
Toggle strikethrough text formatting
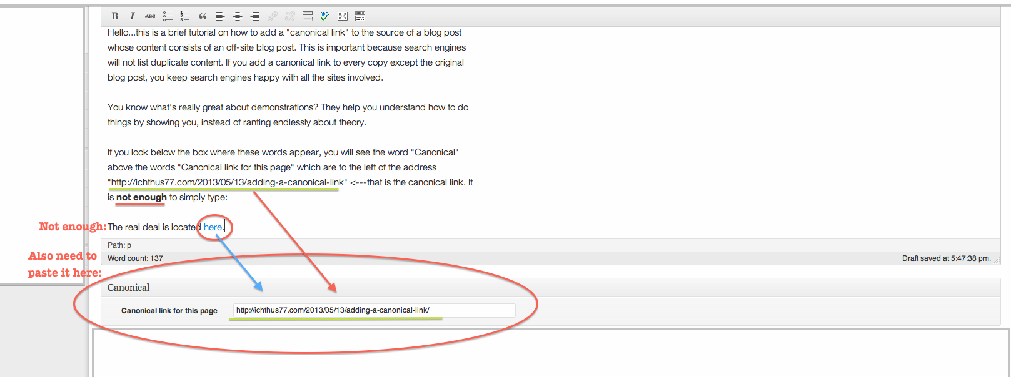(x=150, y=16)
